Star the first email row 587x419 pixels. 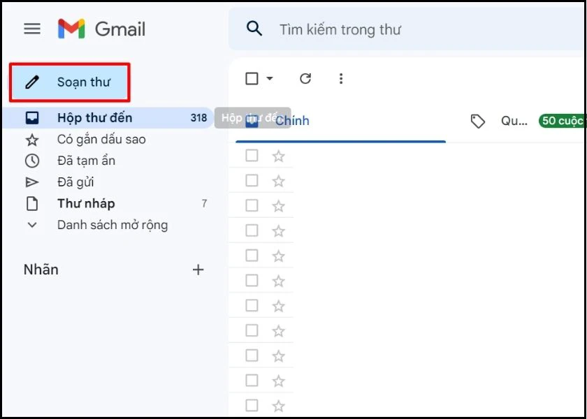(x=278, y=156)
